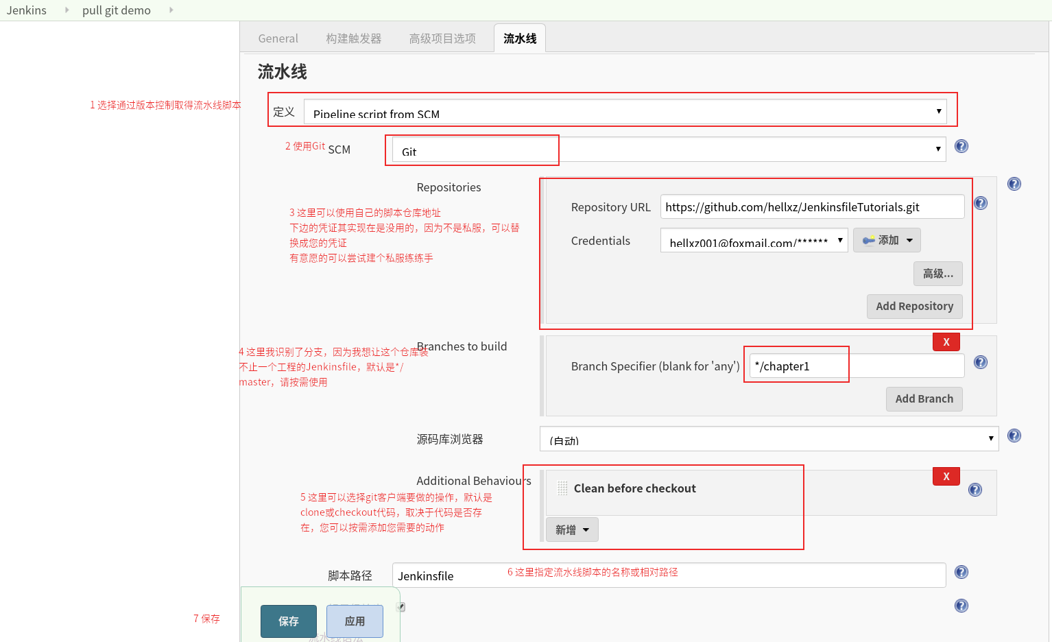Viewport: 1052px width, 642px height.
Task: Click the 高级... button
Action: pos(938,274)
